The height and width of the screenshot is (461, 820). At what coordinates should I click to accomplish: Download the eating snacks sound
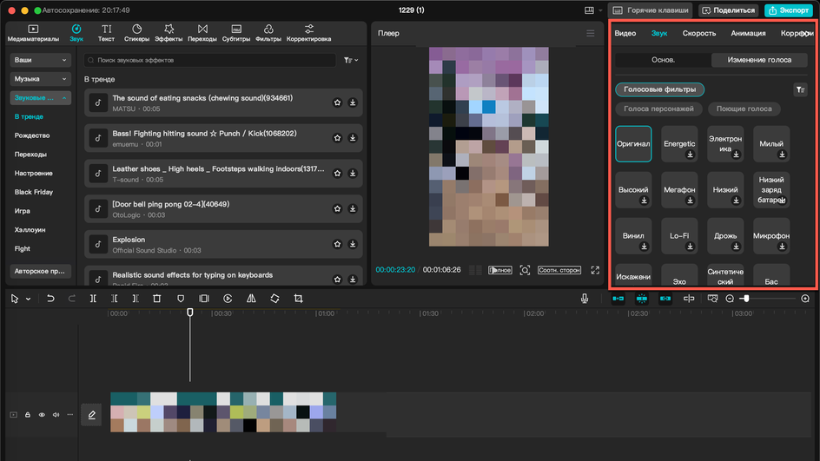353,102
